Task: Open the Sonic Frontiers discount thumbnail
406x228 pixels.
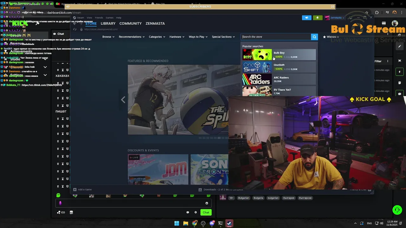Action: click(x=209, y=169)
